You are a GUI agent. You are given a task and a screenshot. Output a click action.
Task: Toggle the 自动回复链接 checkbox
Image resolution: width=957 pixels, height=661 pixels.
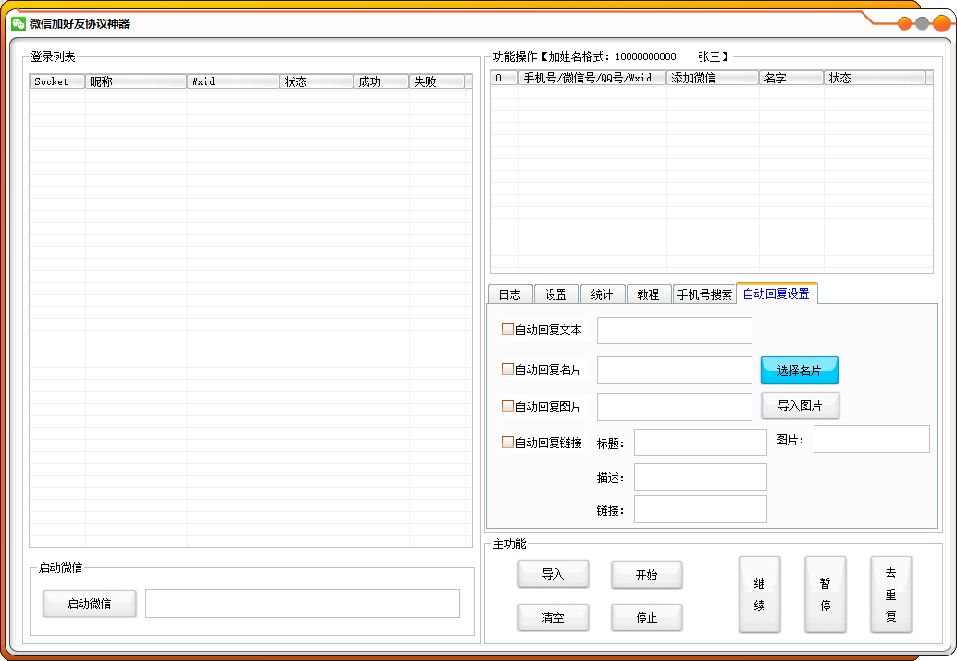[507, 442]
